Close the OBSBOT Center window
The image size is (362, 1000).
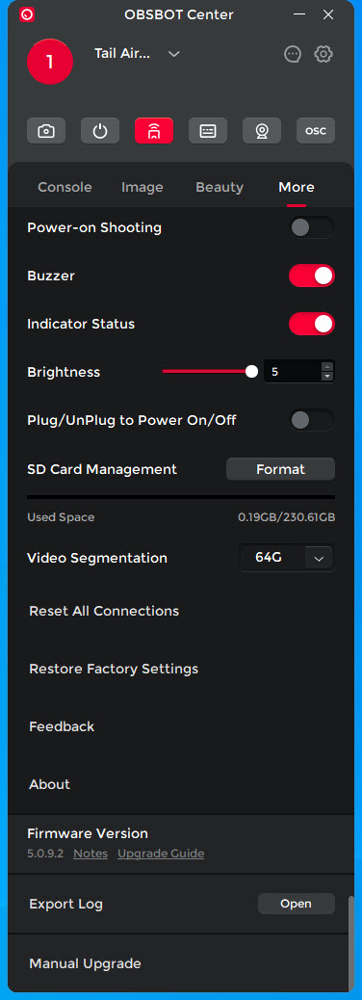[x=328, y=14]
